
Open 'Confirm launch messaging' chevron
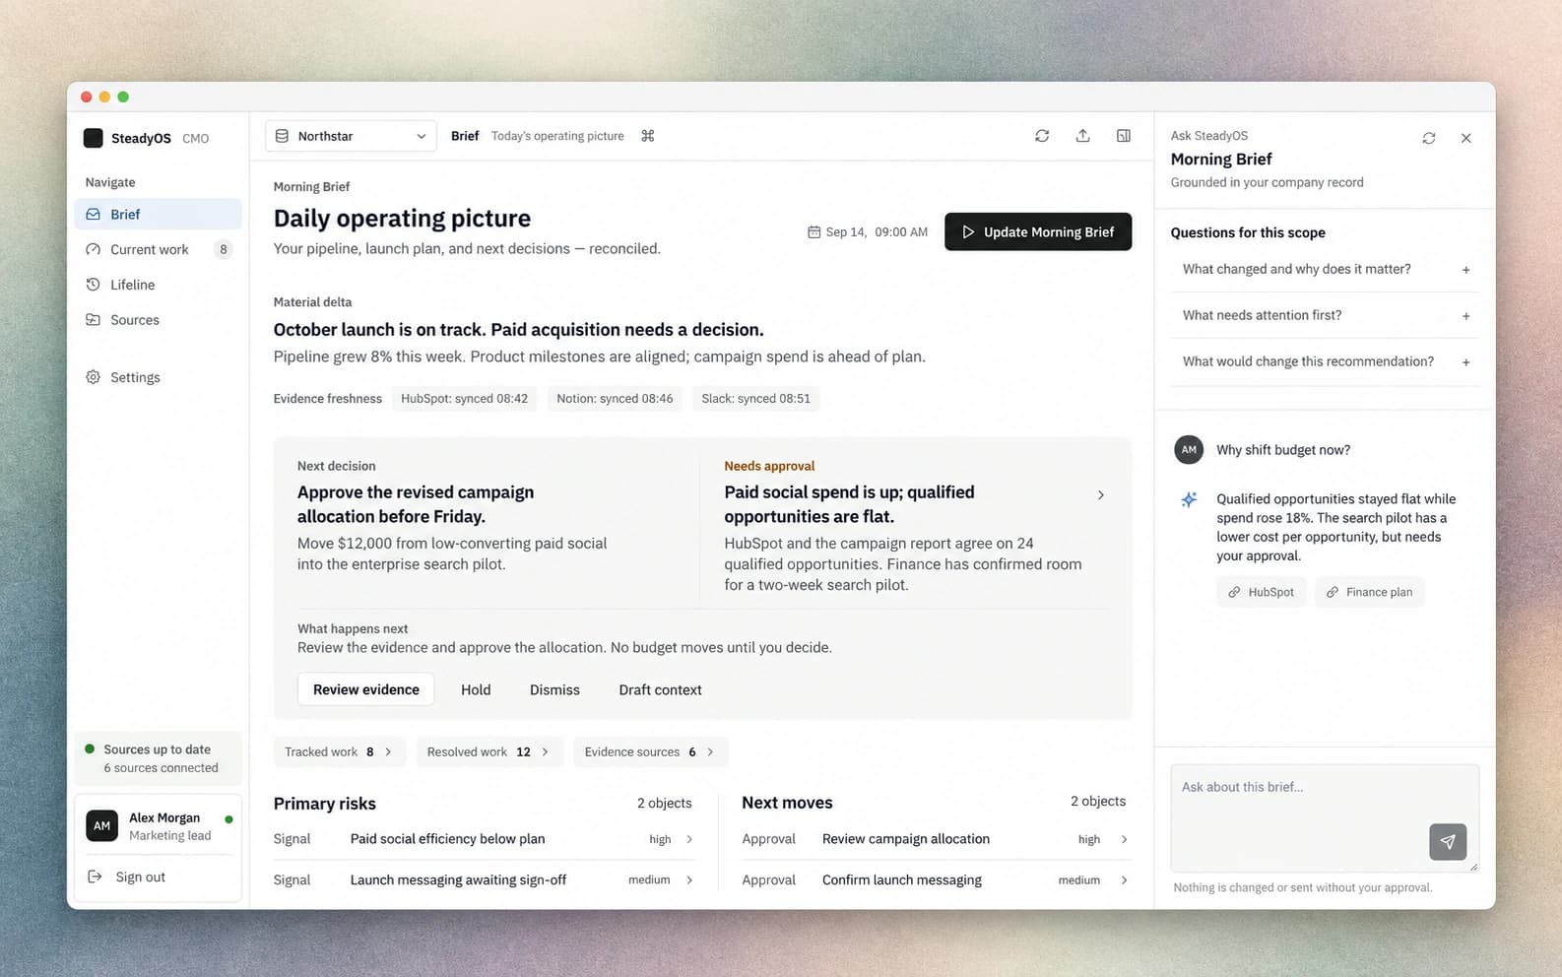point(1124,880)
